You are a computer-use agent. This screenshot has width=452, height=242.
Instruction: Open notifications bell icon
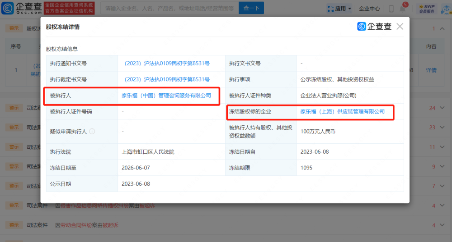click(403, 8)
